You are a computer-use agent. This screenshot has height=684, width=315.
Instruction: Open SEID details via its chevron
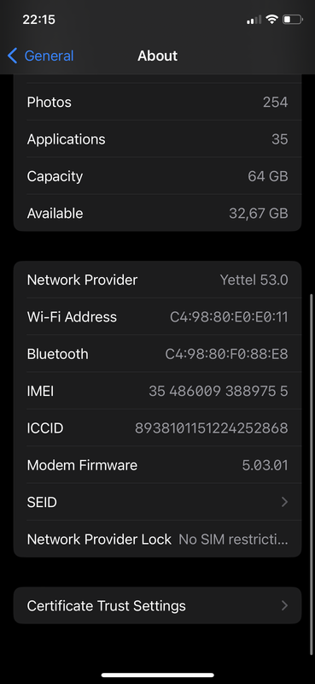click(x=284, y=502)
